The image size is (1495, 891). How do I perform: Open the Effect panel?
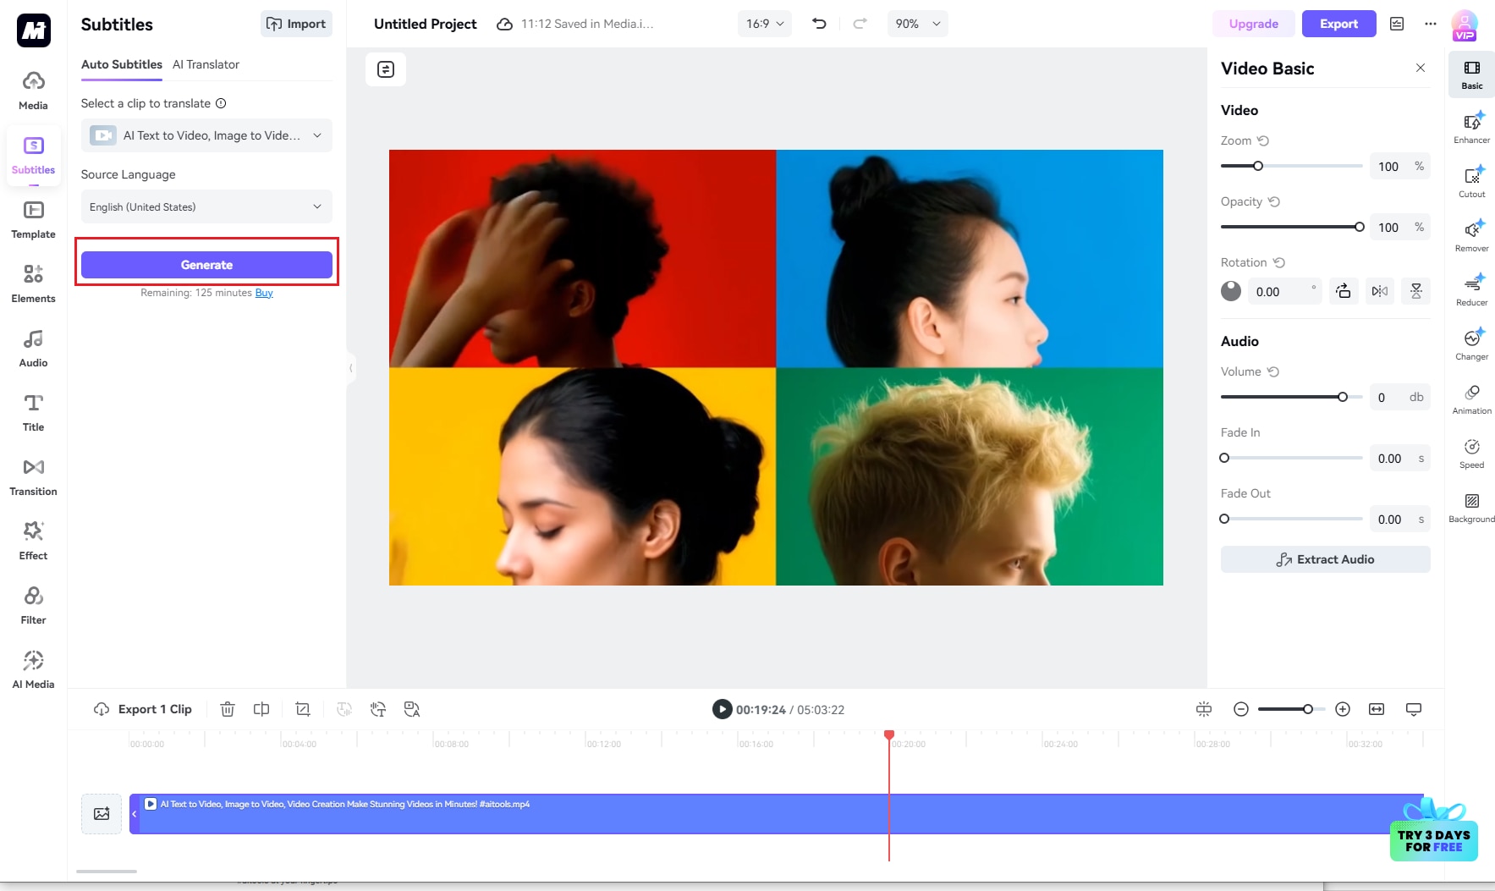coord(33,541)
